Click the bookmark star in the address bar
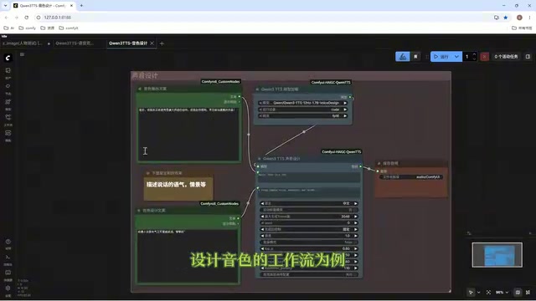Image resolution: width=536 pixels, height=301 pixels. pos(506,18)
